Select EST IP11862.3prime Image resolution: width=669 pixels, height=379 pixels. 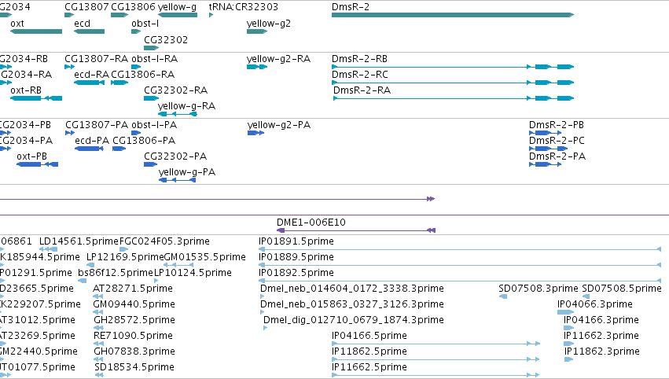click(568, 359)
